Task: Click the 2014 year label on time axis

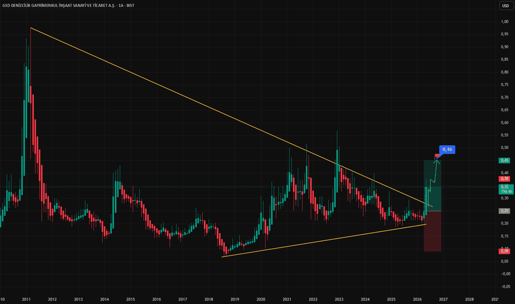Action: [x=104, y=300]
